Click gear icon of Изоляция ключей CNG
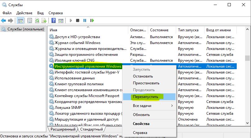 pos(51,60)
